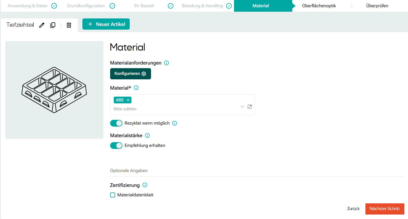Go back to the Grundkonfiguration step
This screenshot has height=219, width=408.
[85, 6]
